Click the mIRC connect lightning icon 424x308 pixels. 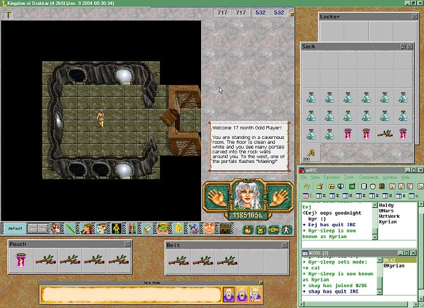coord(306,186)
